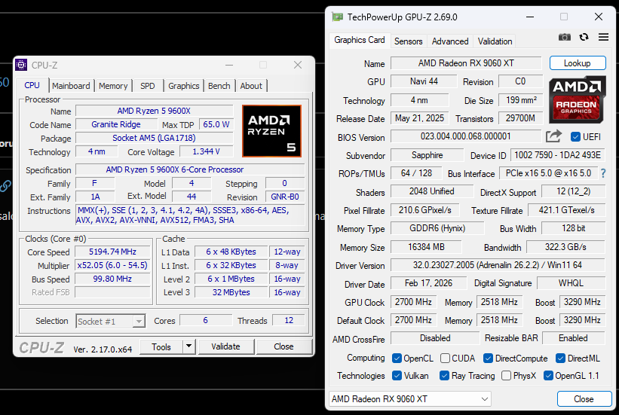This screenshot has width=619, height=415.
Task: Click the Resizable BAR value Enabled
Action: click(573, 338)
